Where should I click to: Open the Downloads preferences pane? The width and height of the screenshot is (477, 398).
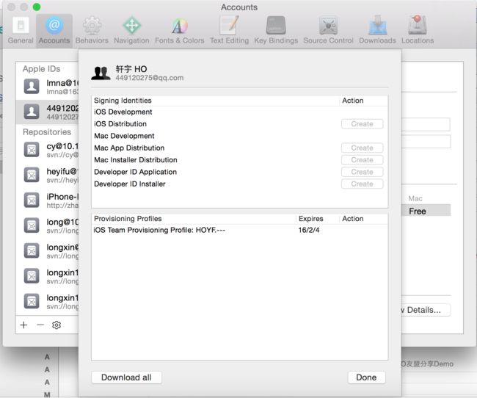(x=377, y=31)
